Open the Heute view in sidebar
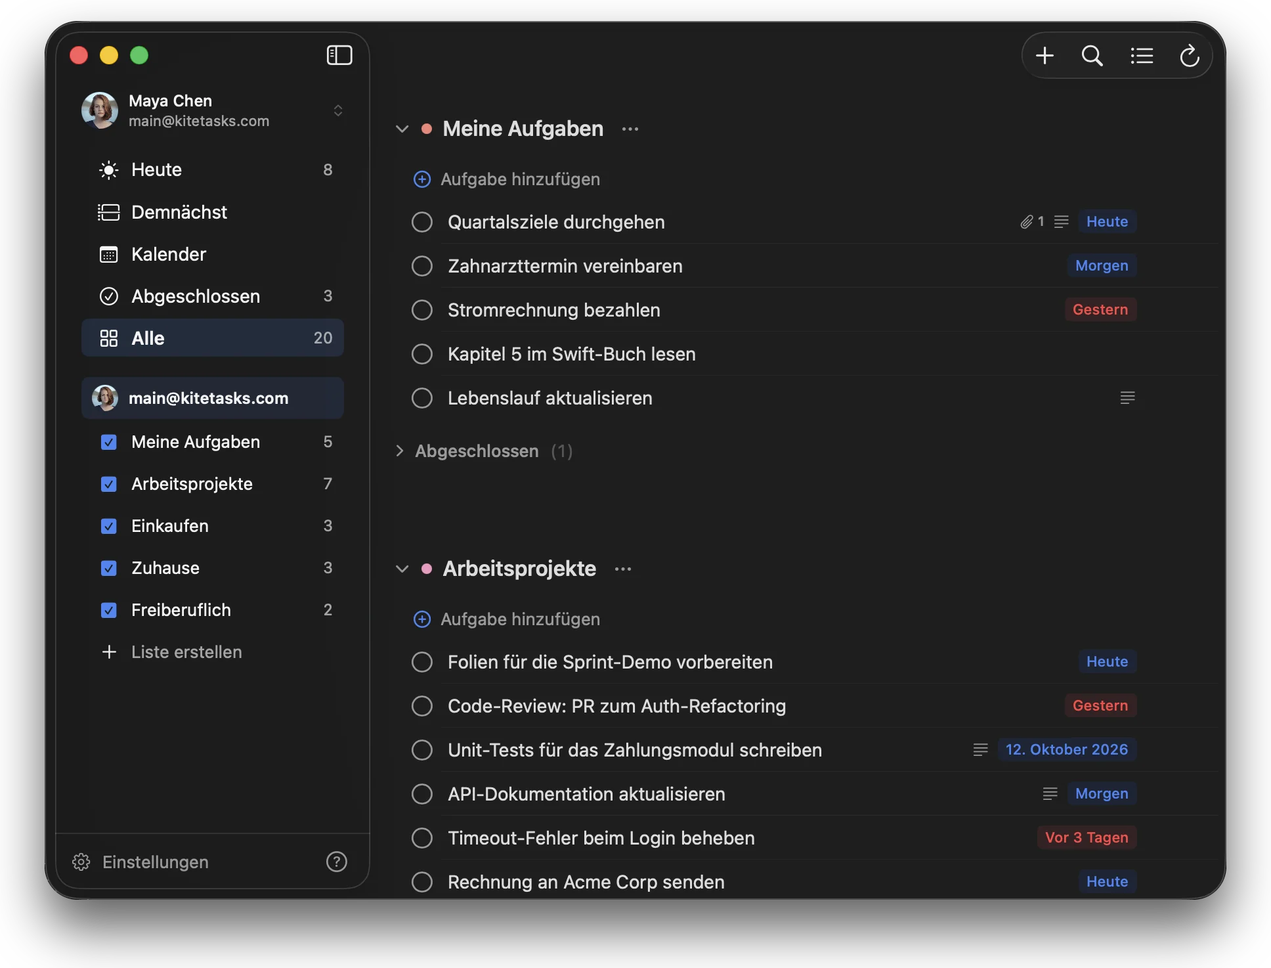 tap(213, 170)
